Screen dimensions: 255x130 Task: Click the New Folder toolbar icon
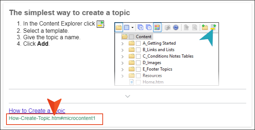pos(205,27)
